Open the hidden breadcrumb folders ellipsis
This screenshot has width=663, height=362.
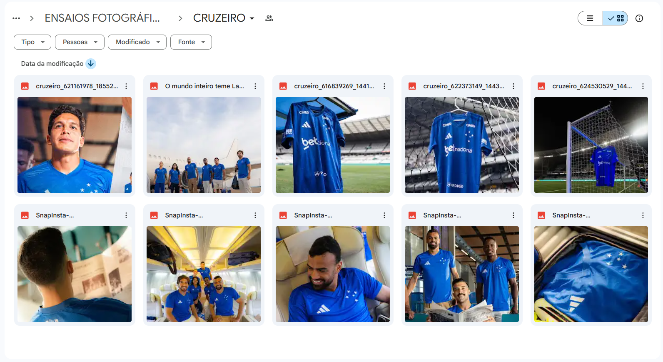point(16,18)
